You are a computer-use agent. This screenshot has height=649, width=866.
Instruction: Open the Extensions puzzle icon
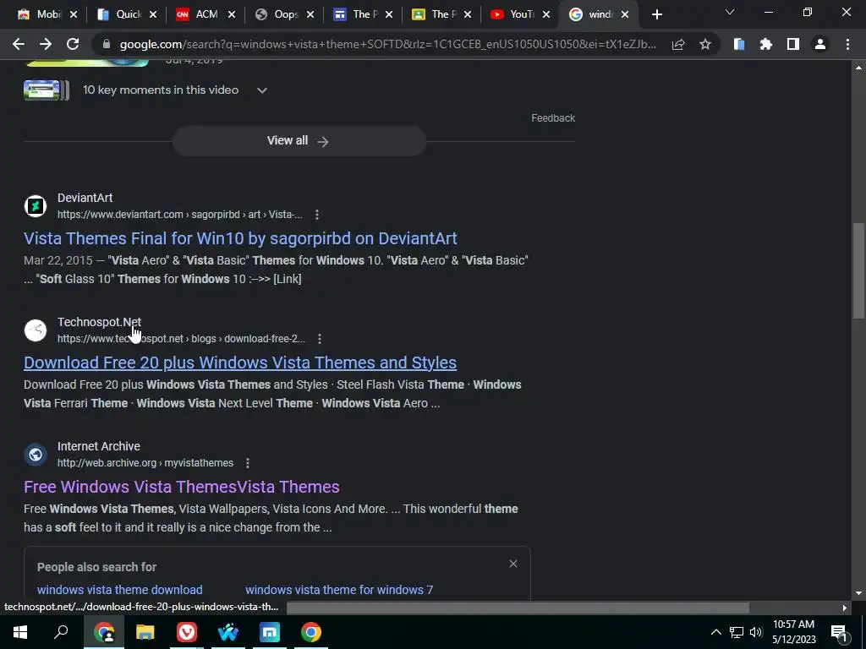766,44
